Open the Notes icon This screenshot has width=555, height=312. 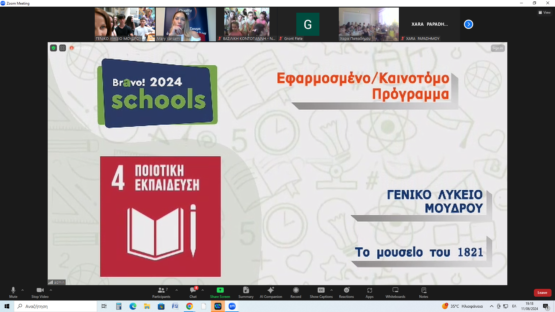coord(423,290)
